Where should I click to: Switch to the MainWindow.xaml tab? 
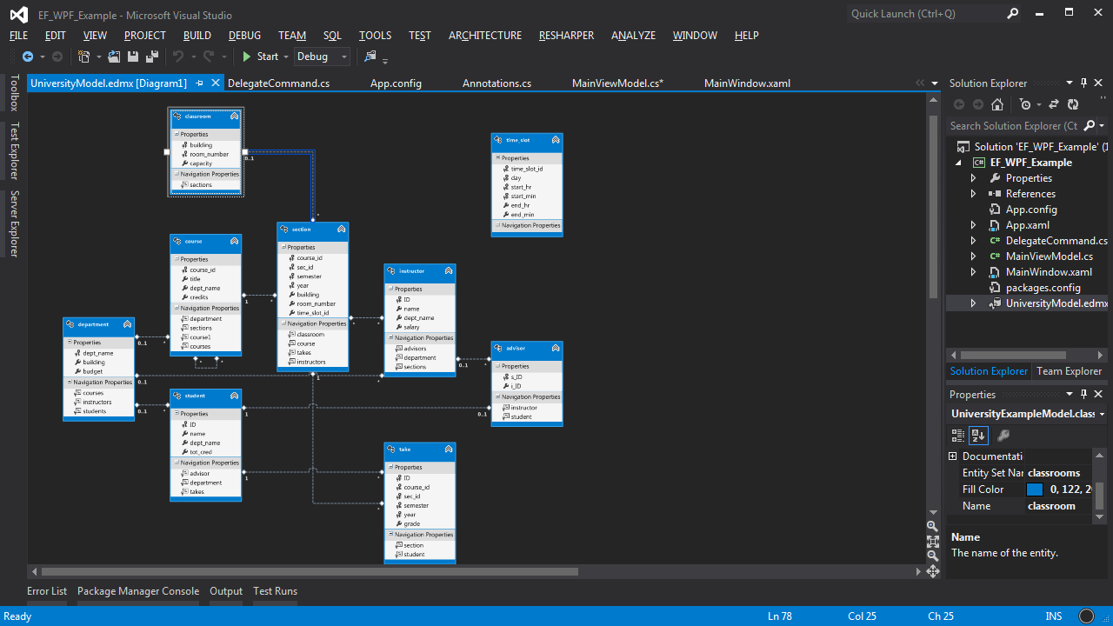coord(746,83)
